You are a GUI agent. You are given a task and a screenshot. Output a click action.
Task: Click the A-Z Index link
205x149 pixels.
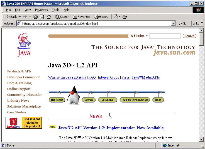(x=138, y=36)
